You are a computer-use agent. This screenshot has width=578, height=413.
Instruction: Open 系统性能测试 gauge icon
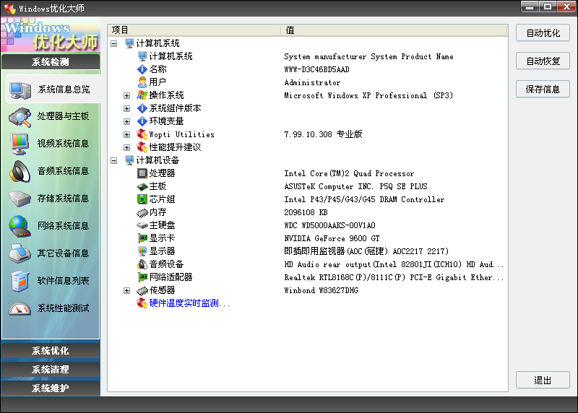click(20, 308)
